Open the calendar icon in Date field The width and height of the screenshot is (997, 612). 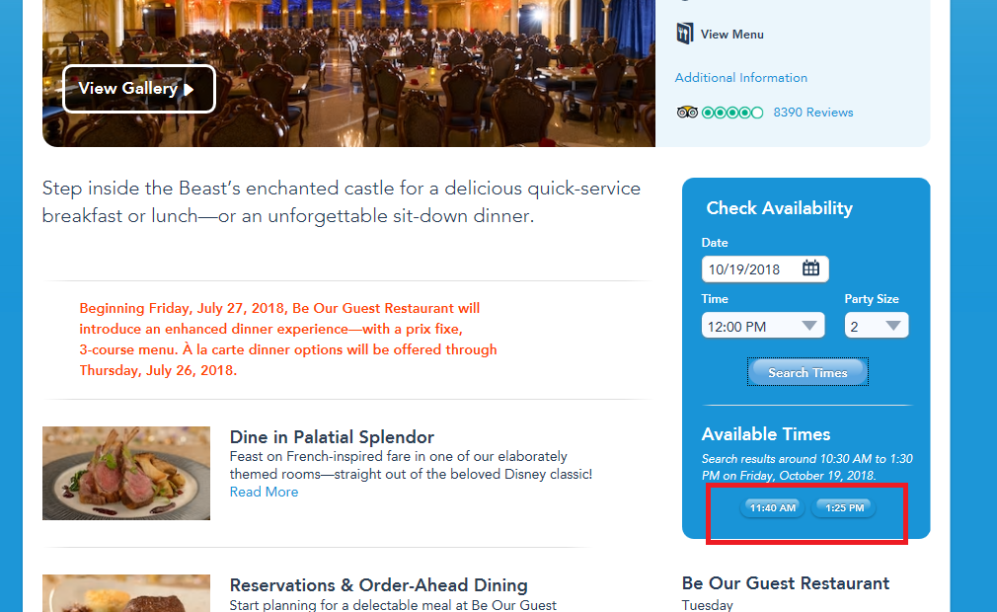point(810,268)
